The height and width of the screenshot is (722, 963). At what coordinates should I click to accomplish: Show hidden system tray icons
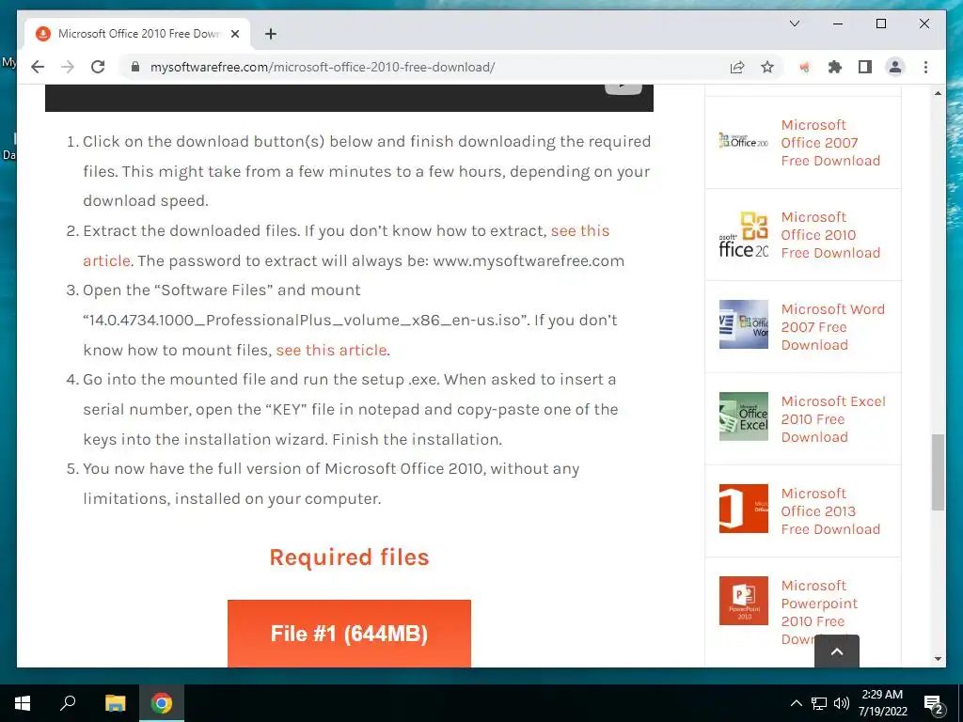click(796, 703)
